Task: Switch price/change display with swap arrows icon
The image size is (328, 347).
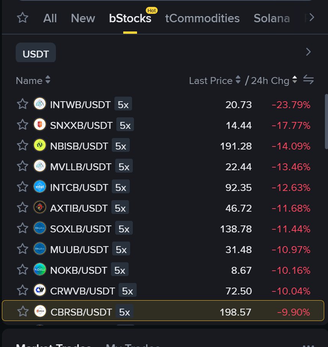Action: (x=308, y=80)
